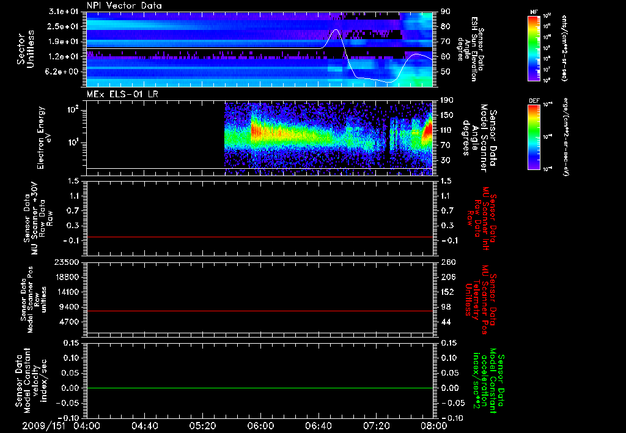Viewport: 626px width, 433px height.
Task: Click the NF color scale bar
Action: [534, 48]
